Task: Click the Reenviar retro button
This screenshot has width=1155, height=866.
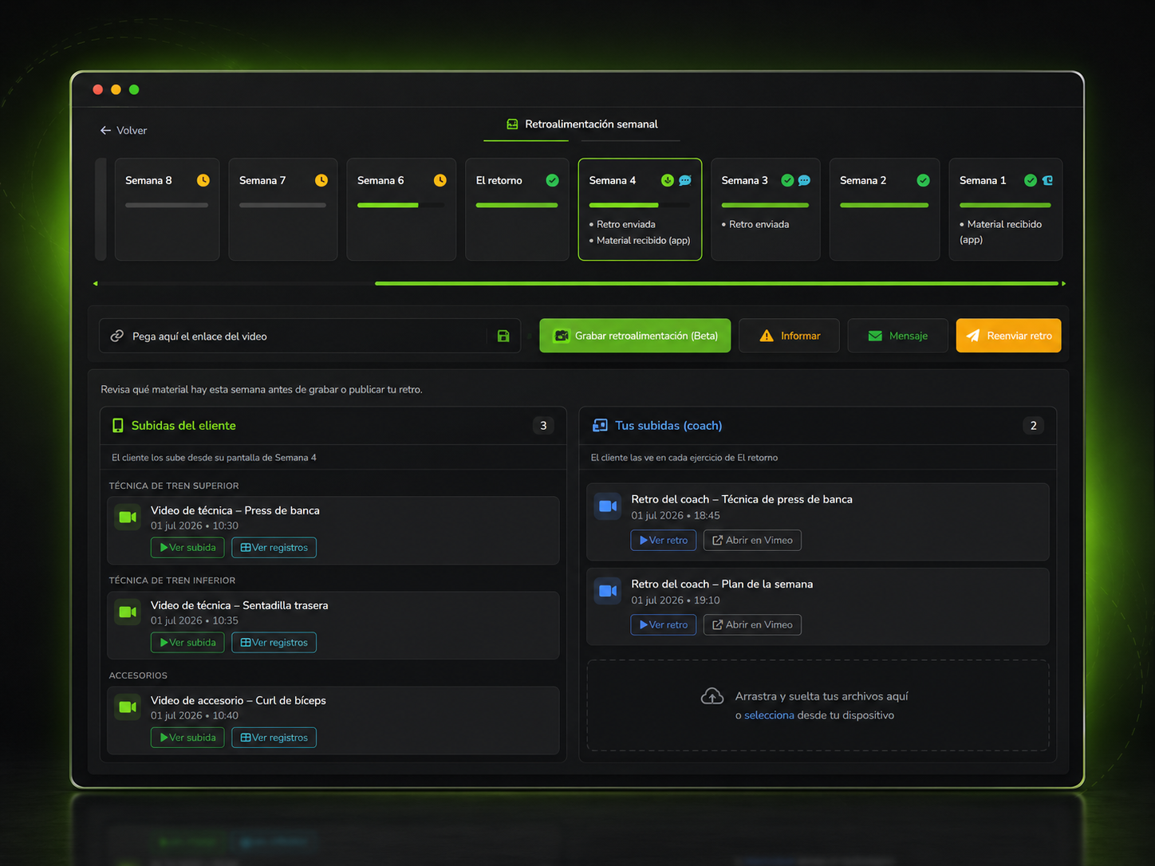Action: (x=1009, y=336)
